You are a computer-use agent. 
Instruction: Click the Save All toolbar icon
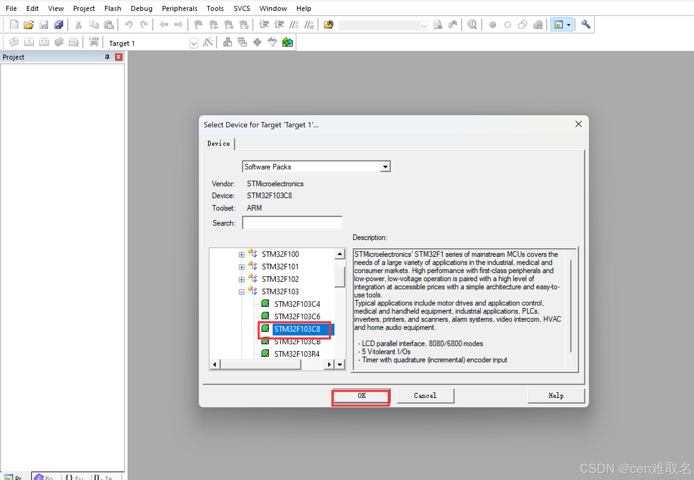coord(59,25)
